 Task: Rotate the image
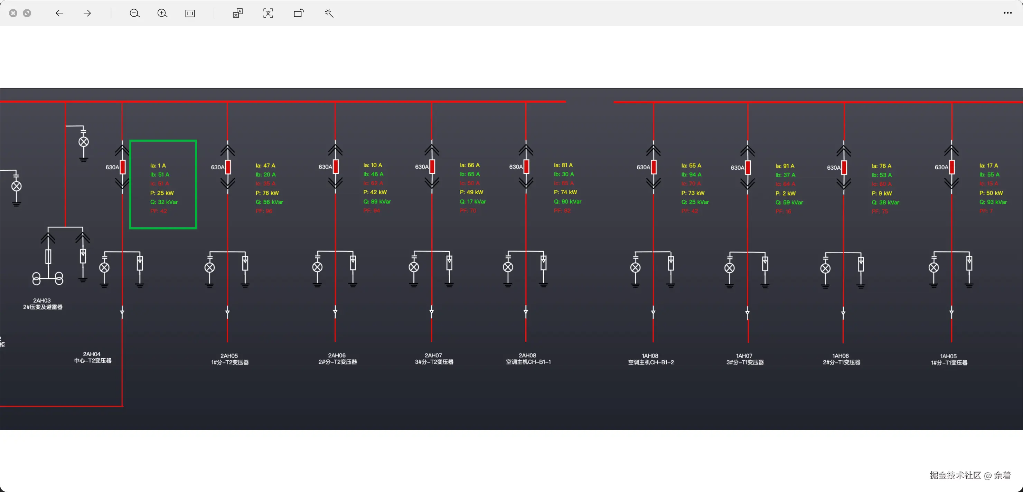299,13
